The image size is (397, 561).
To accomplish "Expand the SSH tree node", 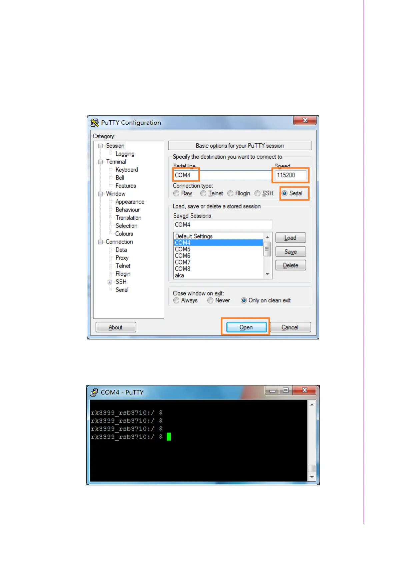I will pos(110,282).
